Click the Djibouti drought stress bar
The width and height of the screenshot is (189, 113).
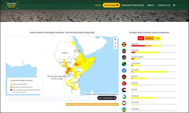click(x=154, y=98)
